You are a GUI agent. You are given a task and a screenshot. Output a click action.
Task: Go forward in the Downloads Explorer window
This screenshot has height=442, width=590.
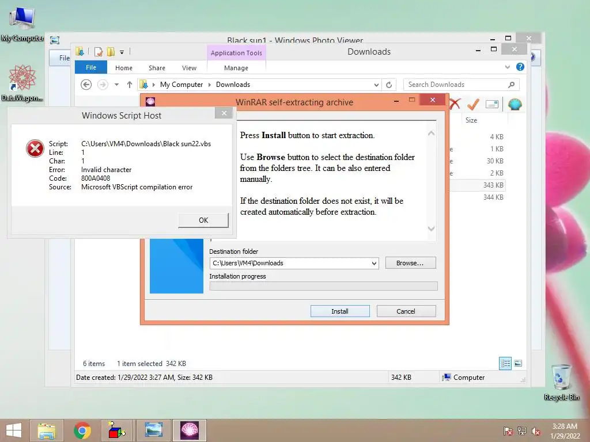tap(103, 85)
